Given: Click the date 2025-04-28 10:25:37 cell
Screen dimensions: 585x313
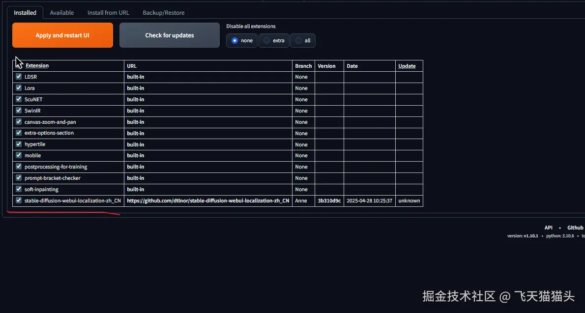Looking at the screenshot, I should tap(369, 200).
